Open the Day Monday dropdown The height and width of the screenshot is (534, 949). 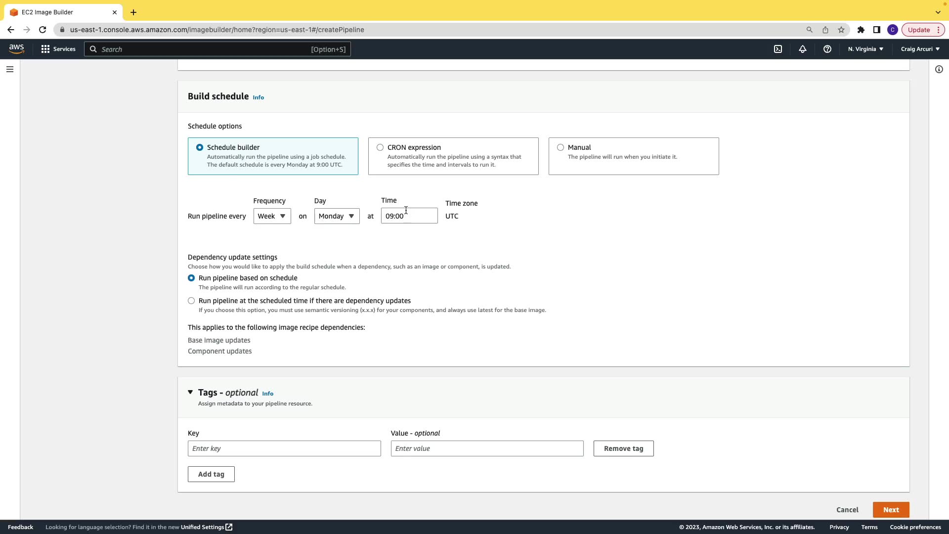tap(337, 216)
